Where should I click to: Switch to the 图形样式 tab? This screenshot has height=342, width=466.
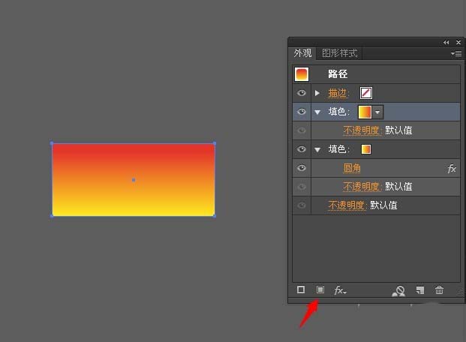click(339, 53)
